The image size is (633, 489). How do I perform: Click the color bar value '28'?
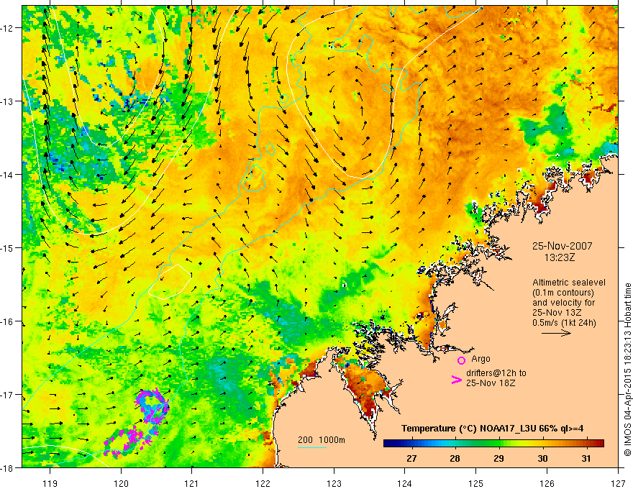click(455, 459)
